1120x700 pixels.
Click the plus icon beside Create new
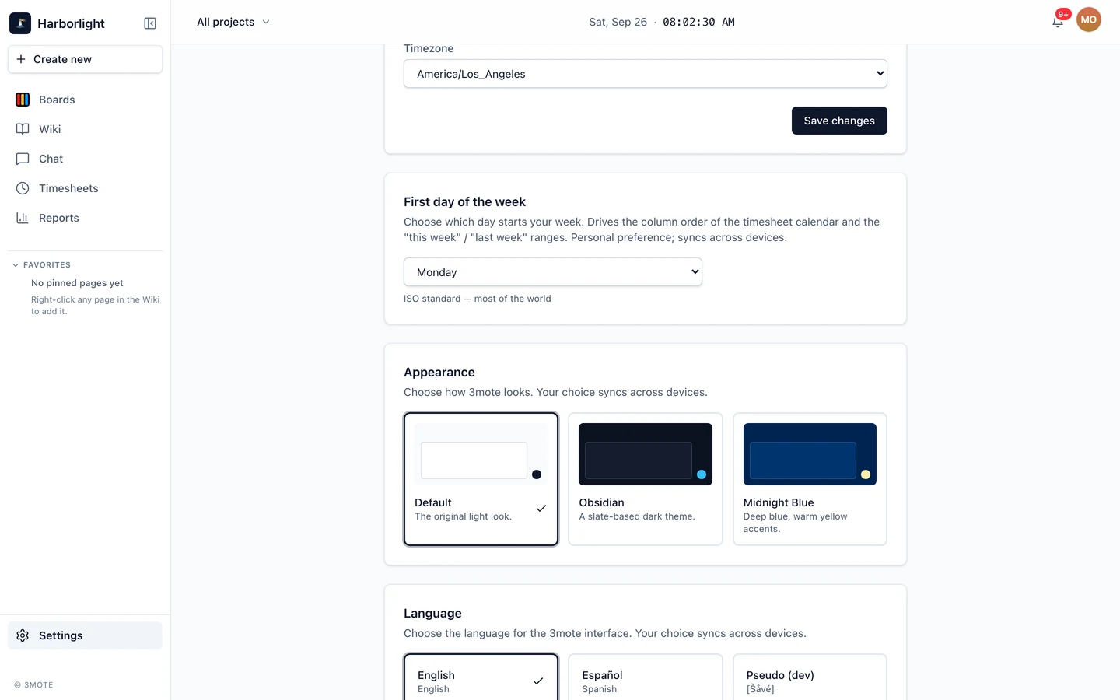[x=21, y=59]
